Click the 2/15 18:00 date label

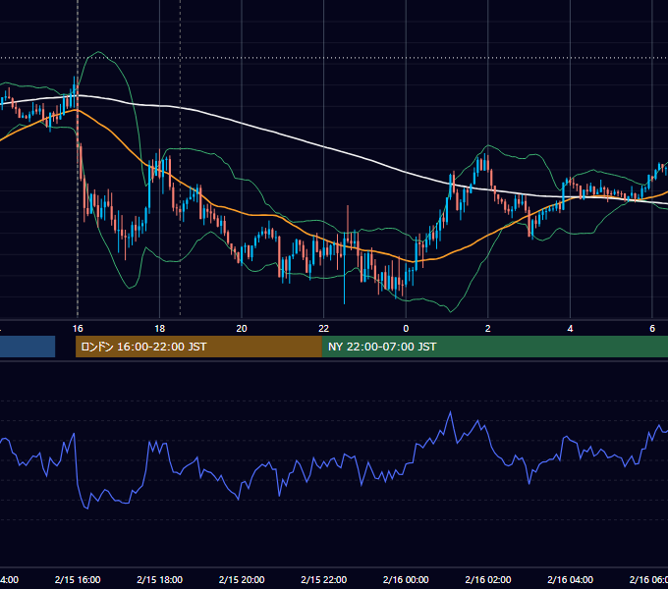point(160,579)
